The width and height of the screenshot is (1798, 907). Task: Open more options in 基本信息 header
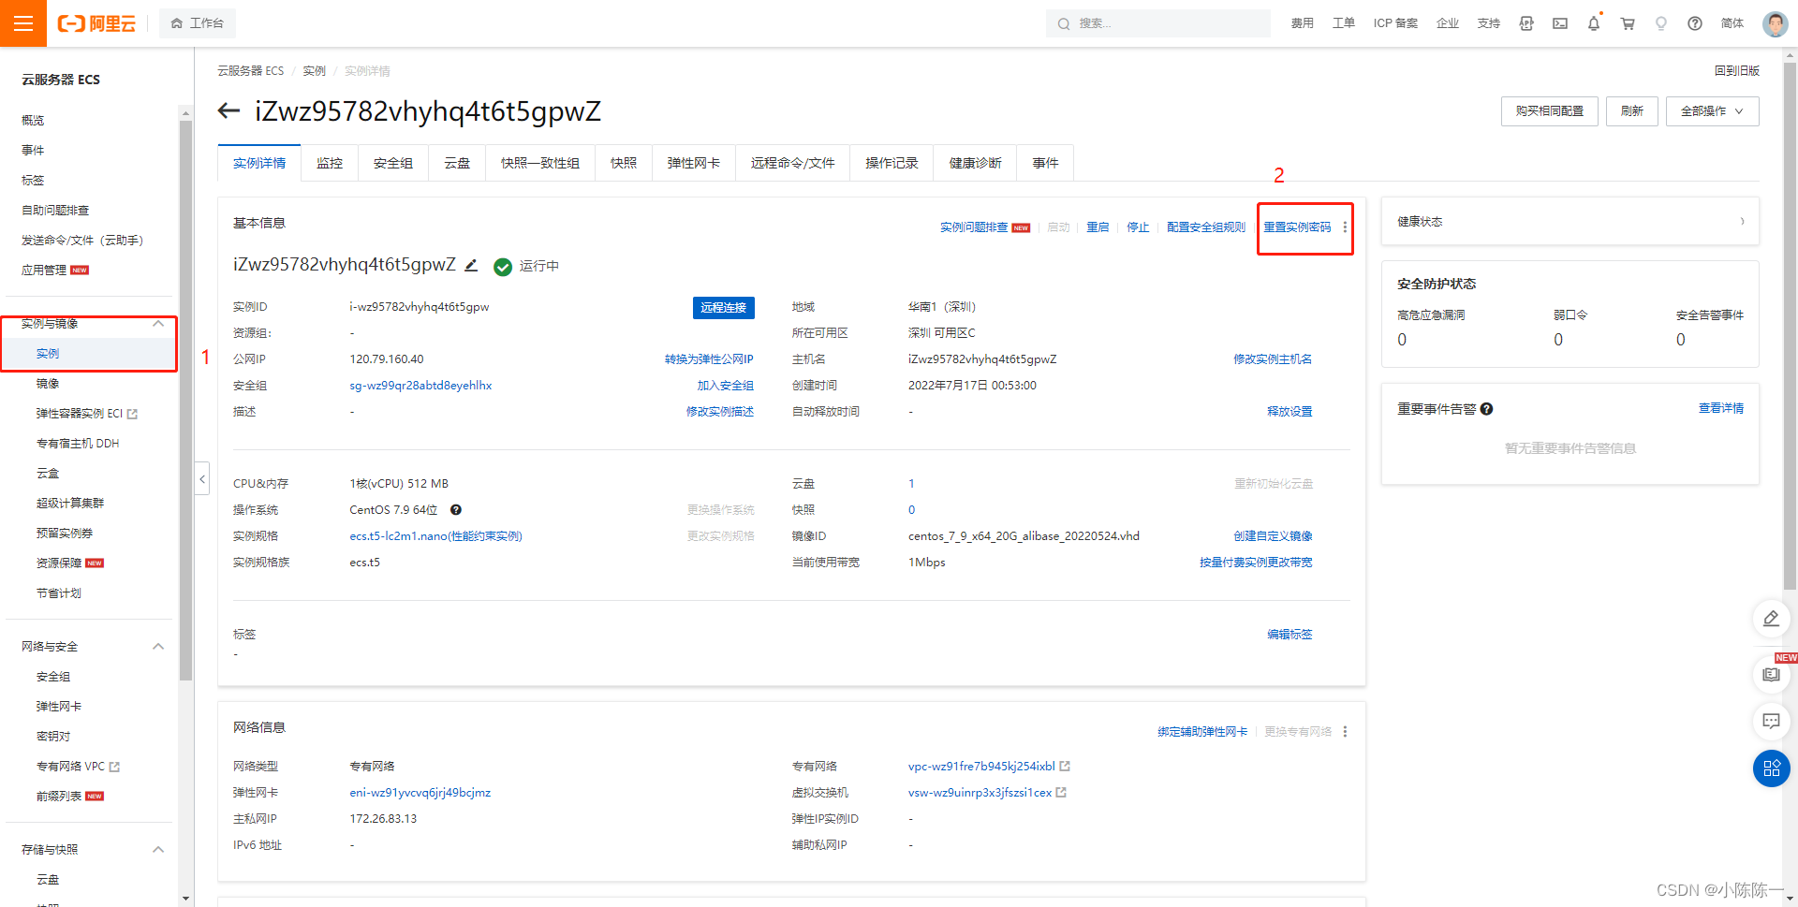coord(1345,227)
